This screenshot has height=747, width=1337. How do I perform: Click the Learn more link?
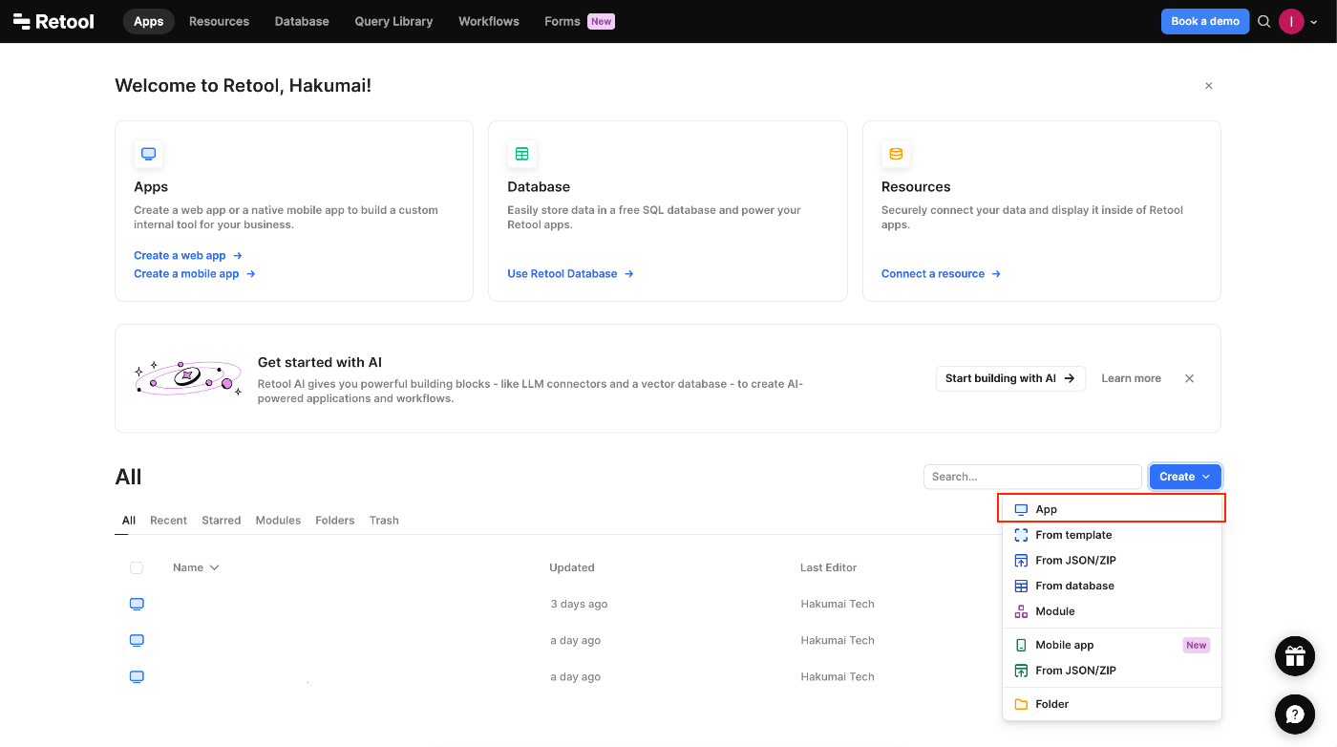(x=1131, y=378)
